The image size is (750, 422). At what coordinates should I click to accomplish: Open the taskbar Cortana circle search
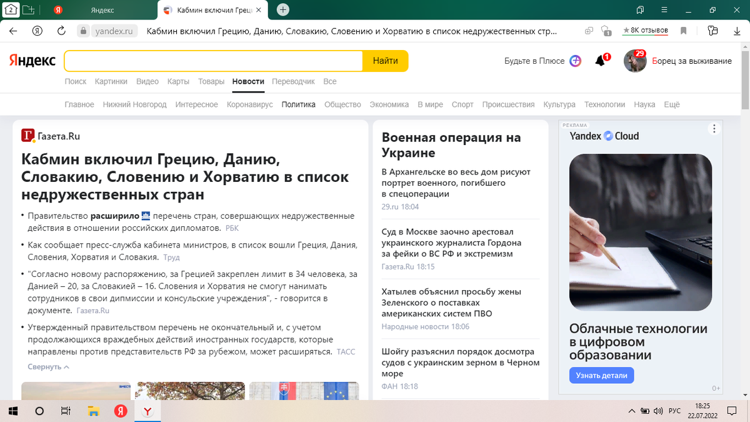point(39,411)
